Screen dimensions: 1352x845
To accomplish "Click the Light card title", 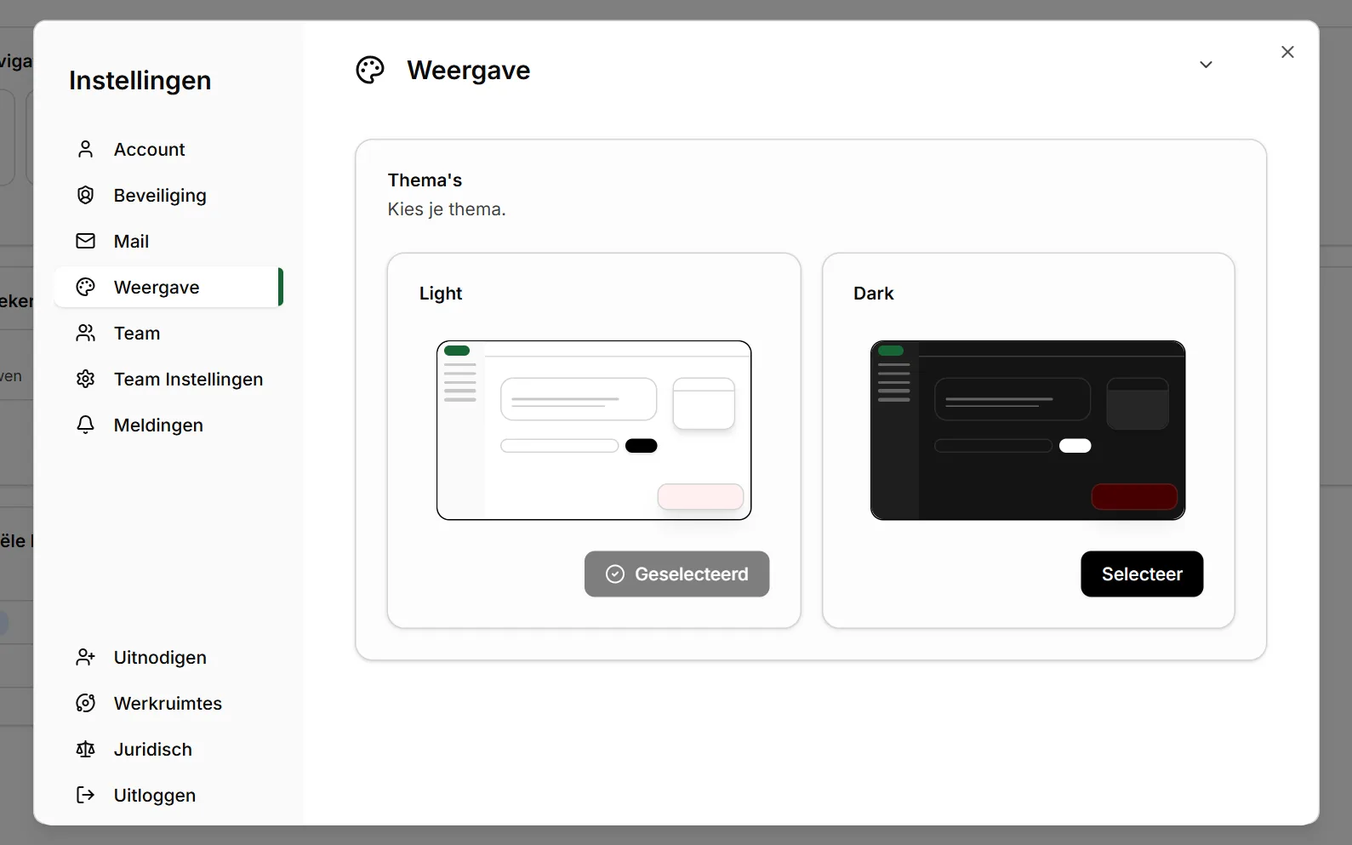I will tap(441, 293).
